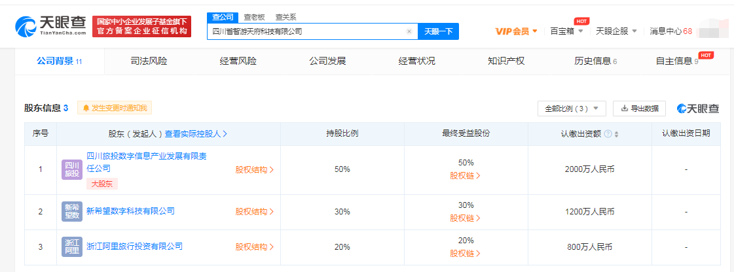Viewport: 734px width, 272px height.
Task: Click the help icon beside 认缴出资额
Action: coord(608,134)
